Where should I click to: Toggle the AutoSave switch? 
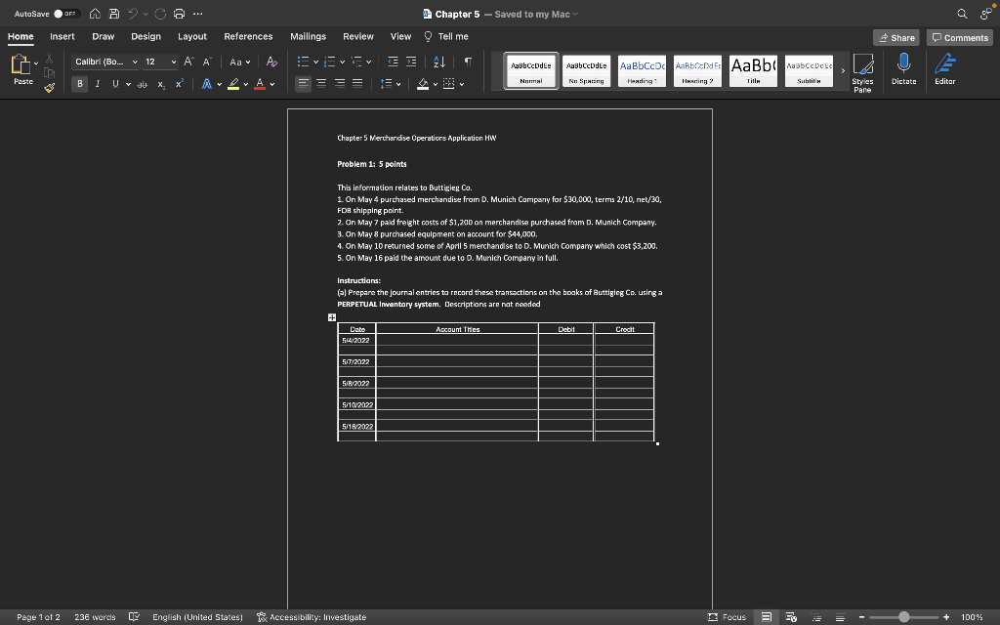65,14
